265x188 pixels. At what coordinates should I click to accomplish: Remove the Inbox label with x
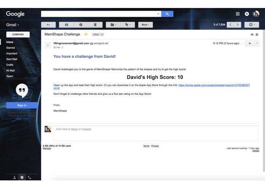[102, 35]
